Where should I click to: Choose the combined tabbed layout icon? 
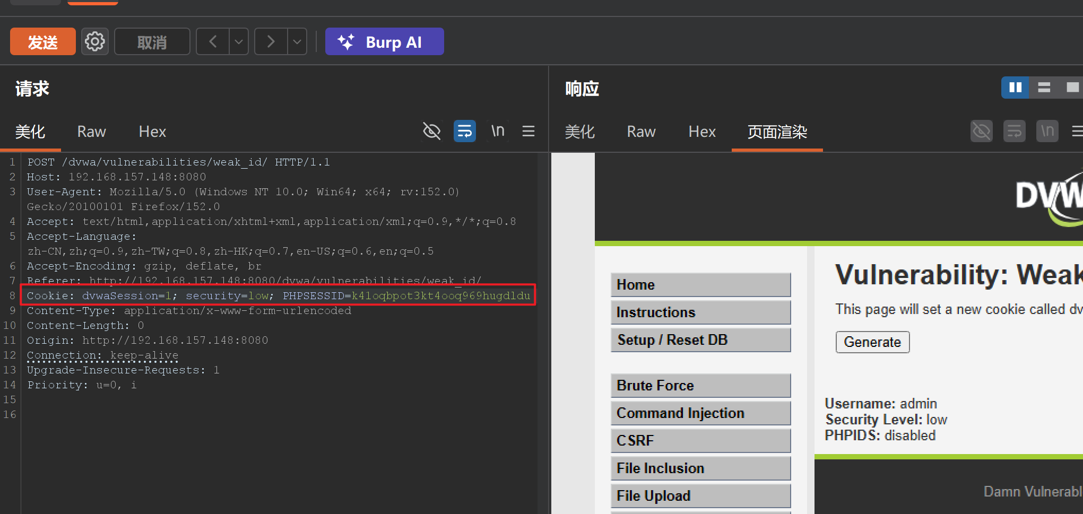point(1071,88)
